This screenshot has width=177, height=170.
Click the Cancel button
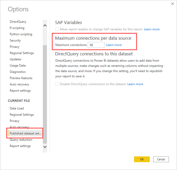click(161, 159)
